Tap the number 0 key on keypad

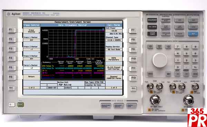178,67
